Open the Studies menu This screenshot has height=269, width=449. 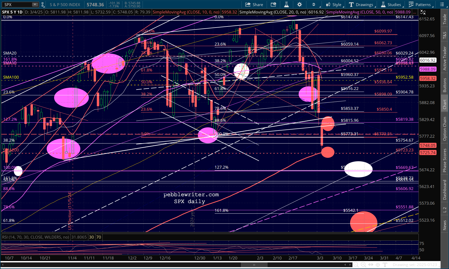(391, 5)
